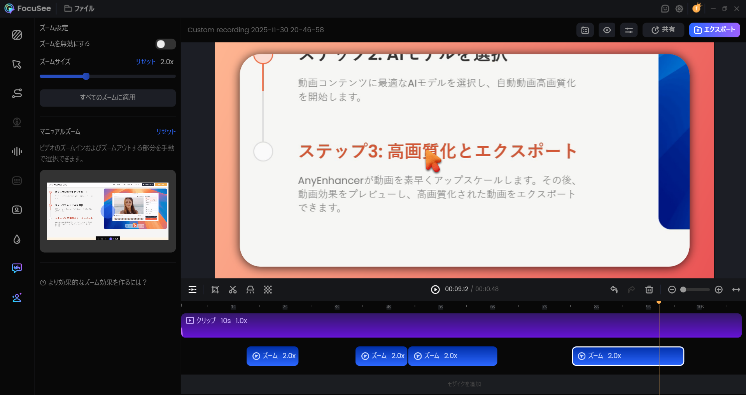Image resolution: width=746 pixels, height=395 pixels.
Task: Click the エクスポート button
Action: (714, 30)
